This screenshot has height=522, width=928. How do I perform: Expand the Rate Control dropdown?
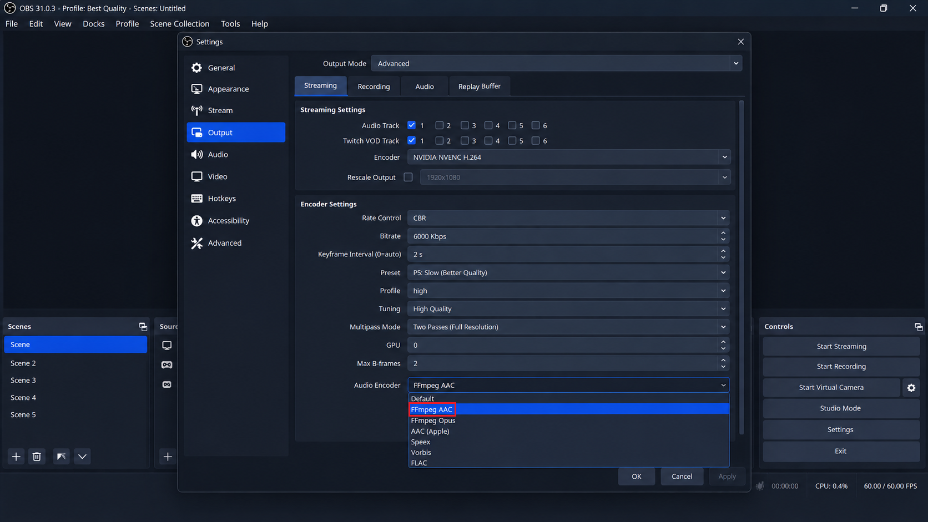pos(568,218)
